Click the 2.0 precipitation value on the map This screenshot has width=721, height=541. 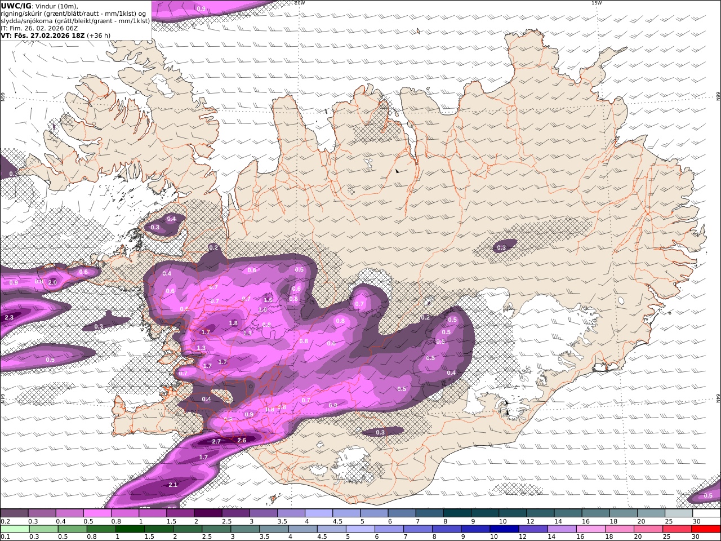coord(52,282)
